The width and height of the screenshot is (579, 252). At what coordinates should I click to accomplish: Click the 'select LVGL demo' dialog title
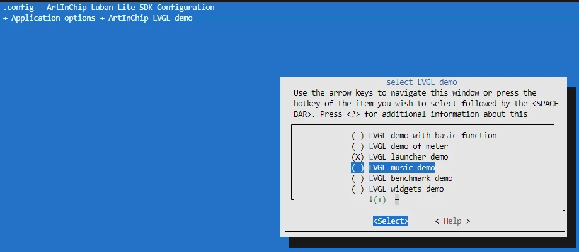[421, 82]
